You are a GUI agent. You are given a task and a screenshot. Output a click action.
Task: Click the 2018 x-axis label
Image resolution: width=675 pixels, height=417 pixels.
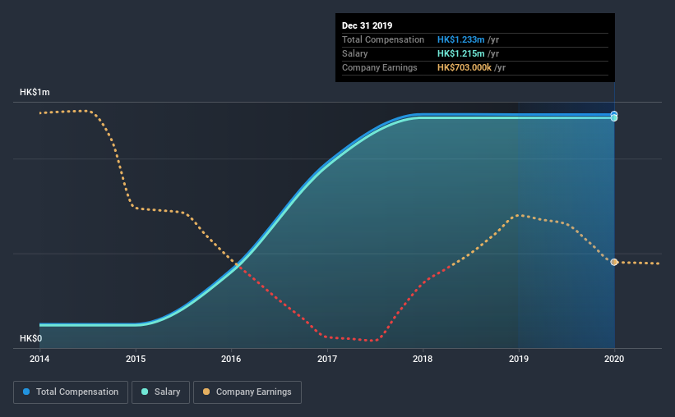point(423,359)
